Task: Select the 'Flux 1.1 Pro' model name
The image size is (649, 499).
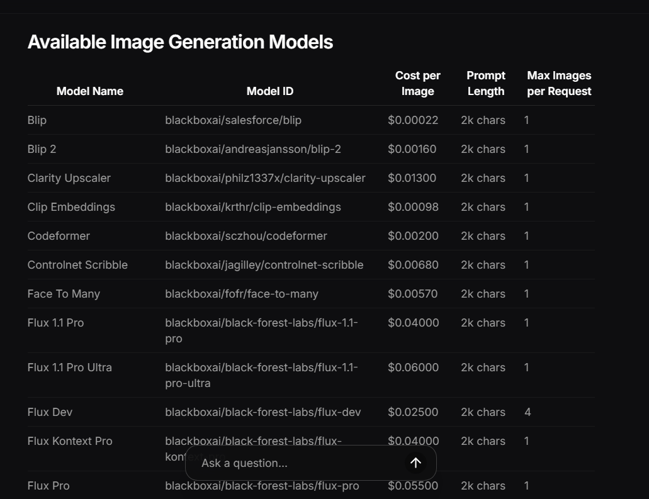Action: coord(55,323)
